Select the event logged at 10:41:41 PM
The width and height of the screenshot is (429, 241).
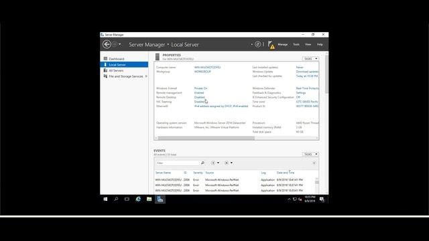235,180
